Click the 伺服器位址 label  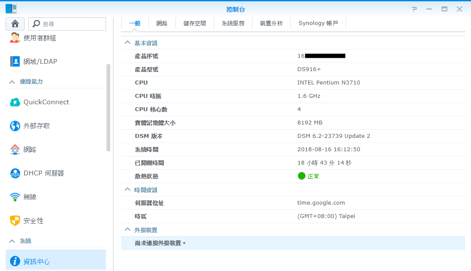149,203
